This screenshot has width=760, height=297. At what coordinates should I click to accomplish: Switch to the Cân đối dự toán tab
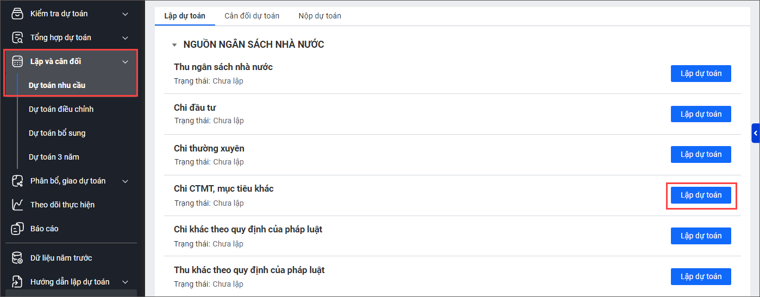click(252, 16)
